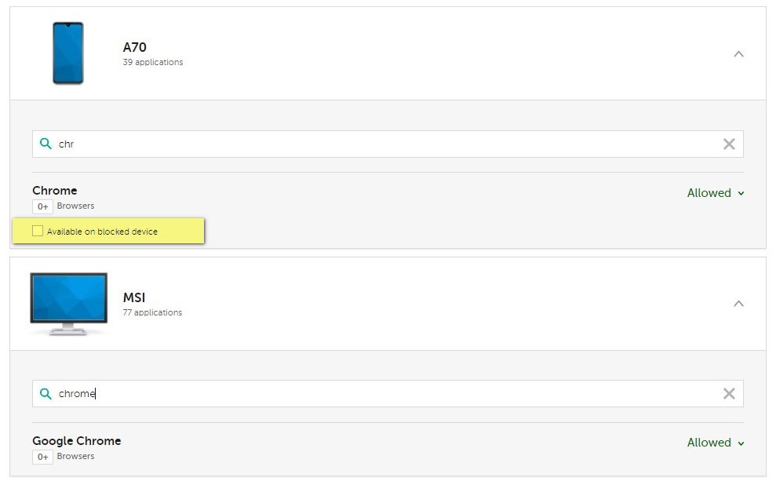This screenshot has height=485, width=776.
Task: Click the A70 phone device image
Action: pyautogui.click(x=68, y=53)
